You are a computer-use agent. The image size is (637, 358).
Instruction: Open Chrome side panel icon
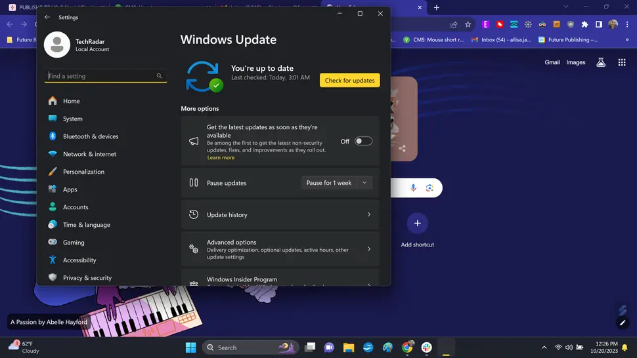click(x=599, y=24)
